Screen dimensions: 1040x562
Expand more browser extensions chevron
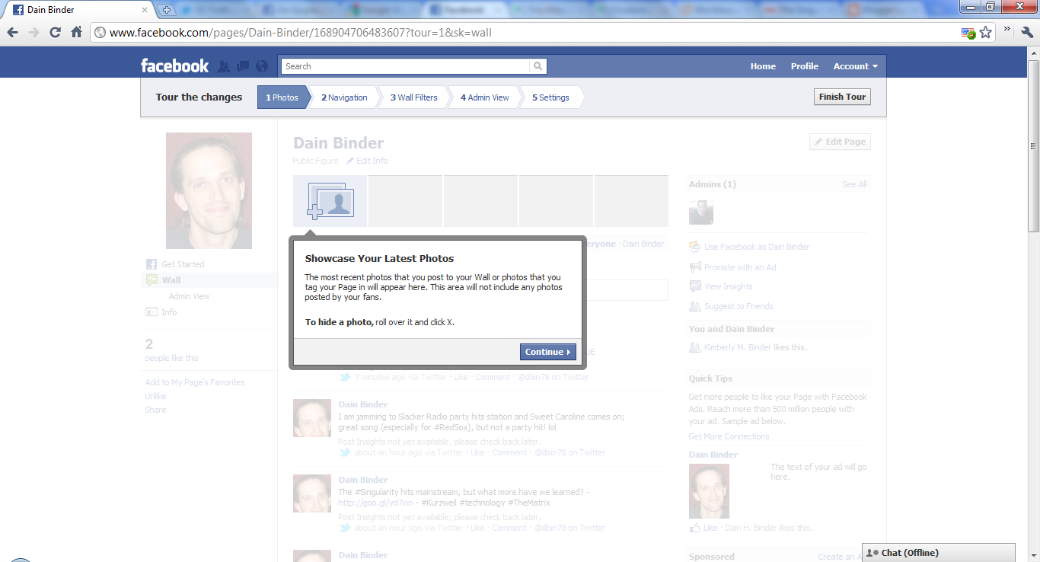(x=1007, y=30)
